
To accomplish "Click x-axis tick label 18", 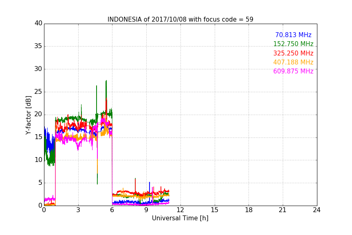I will [x=249, y=210].
